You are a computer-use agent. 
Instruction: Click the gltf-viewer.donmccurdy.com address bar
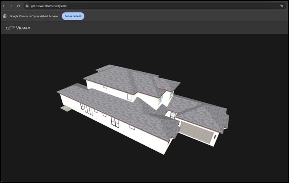(x=154, y=6)
